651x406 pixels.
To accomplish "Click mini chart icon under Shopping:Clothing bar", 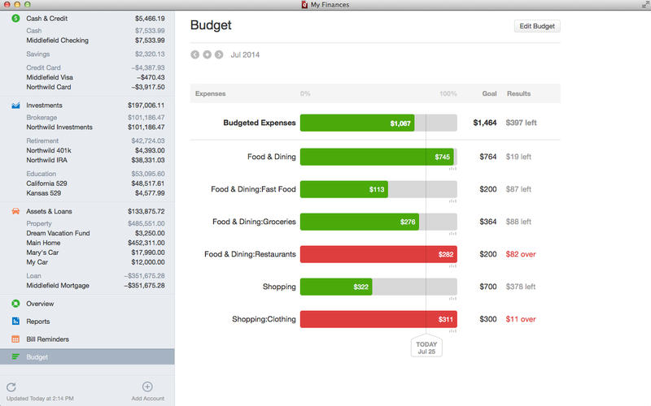I will tap(452, 331).
